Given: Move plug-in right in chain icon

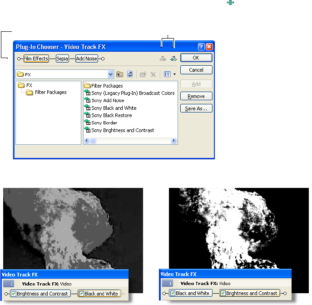Looking at the screenshot, I should click(173, 59).
